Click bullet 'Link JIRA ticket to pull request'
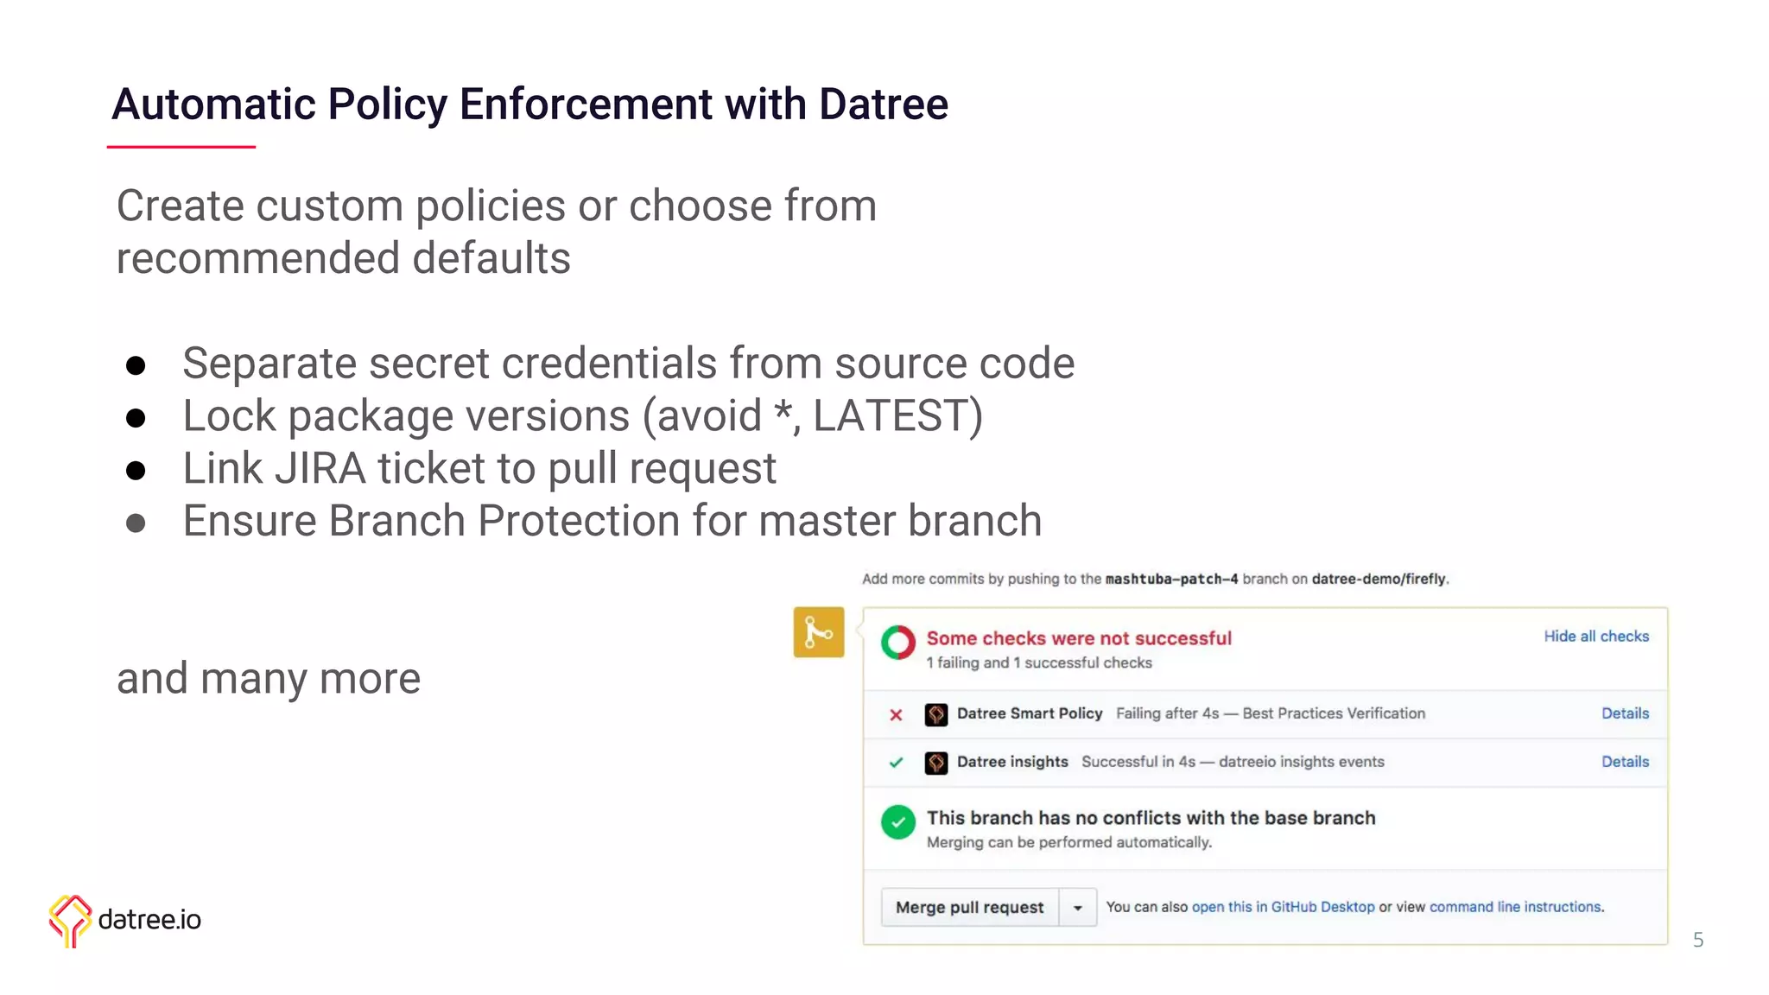 click(x=479, y=469)
